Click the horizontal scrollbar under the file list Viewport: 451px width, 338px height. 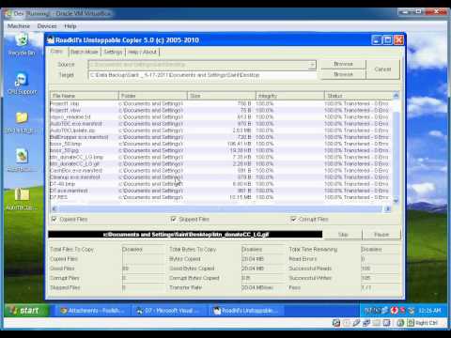(221, 208)
